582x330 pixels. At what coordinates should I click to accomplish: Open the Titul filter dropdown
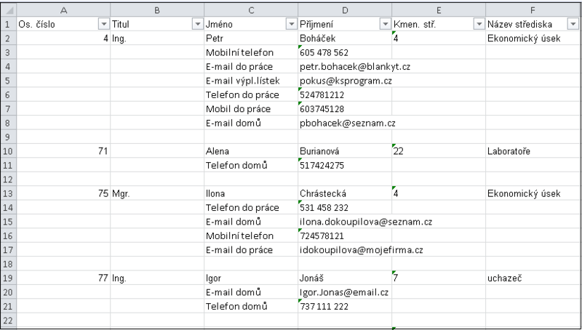(197, 24)
